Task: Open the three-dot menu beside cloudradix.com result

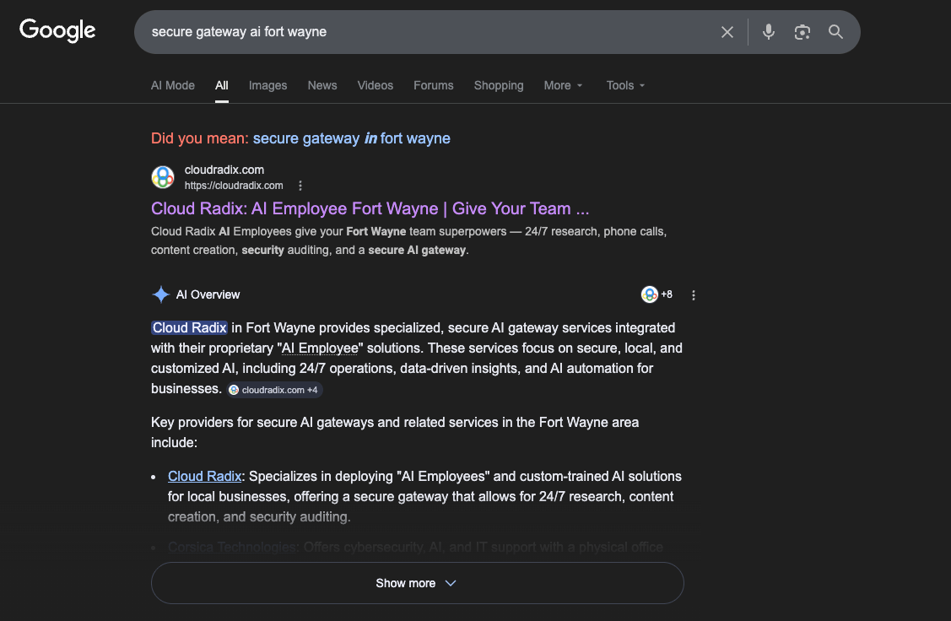Action: [300, 185]
